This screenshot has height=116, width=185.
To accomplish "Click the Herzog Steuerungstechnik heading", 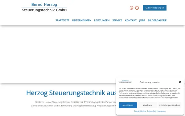I will pyautogui.click(x=72, y=93).
